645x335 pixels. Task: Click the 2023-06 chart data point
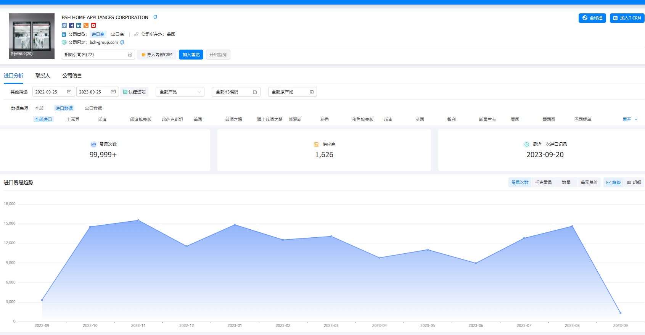click(x=476, y=263)
